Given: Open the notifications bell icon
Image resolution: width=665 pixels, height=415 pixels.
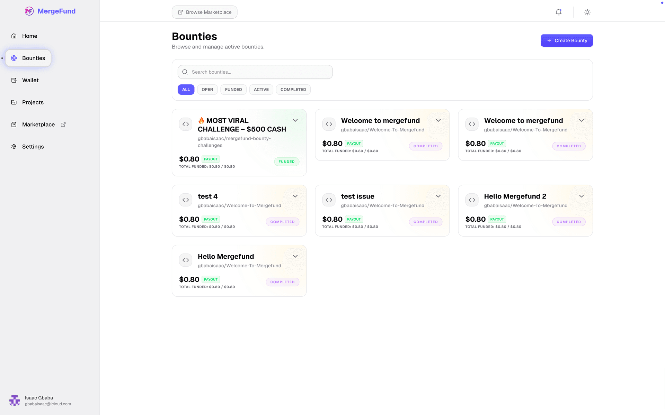Looking at the screenshot, I should click(x=559, y=12).
